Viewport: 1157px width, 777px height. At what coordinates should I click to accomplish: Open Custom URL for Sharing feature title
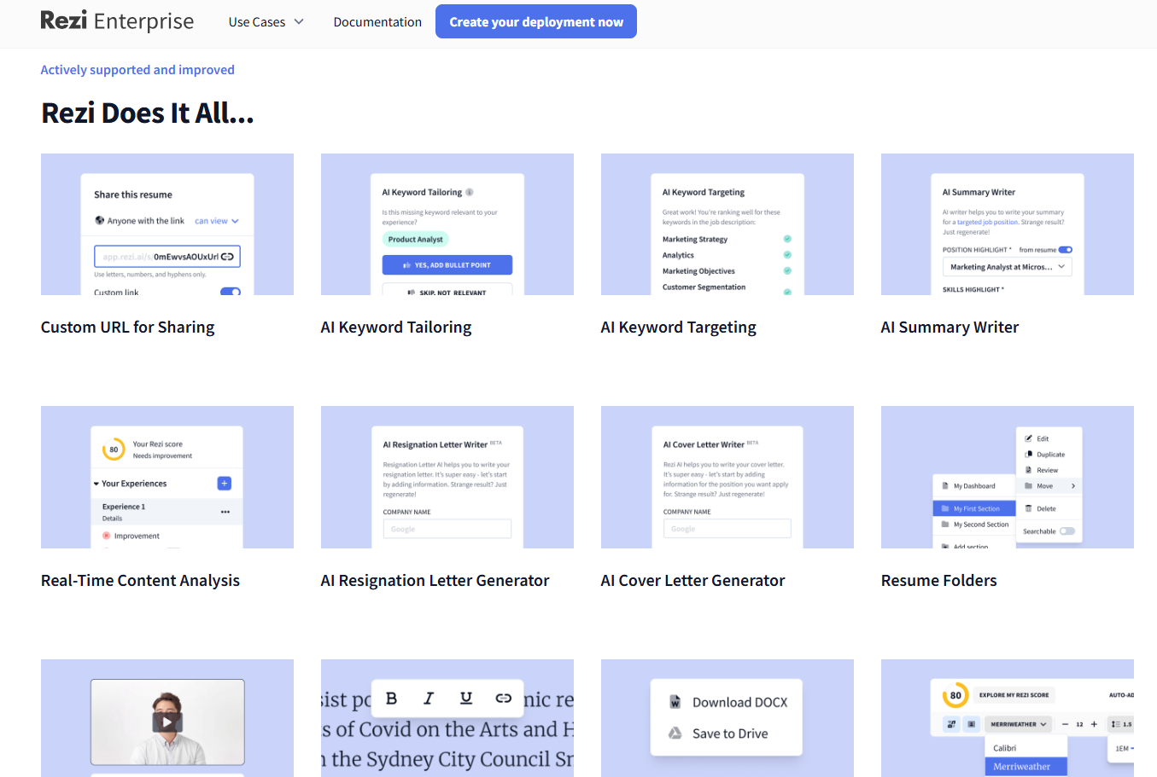127,328
